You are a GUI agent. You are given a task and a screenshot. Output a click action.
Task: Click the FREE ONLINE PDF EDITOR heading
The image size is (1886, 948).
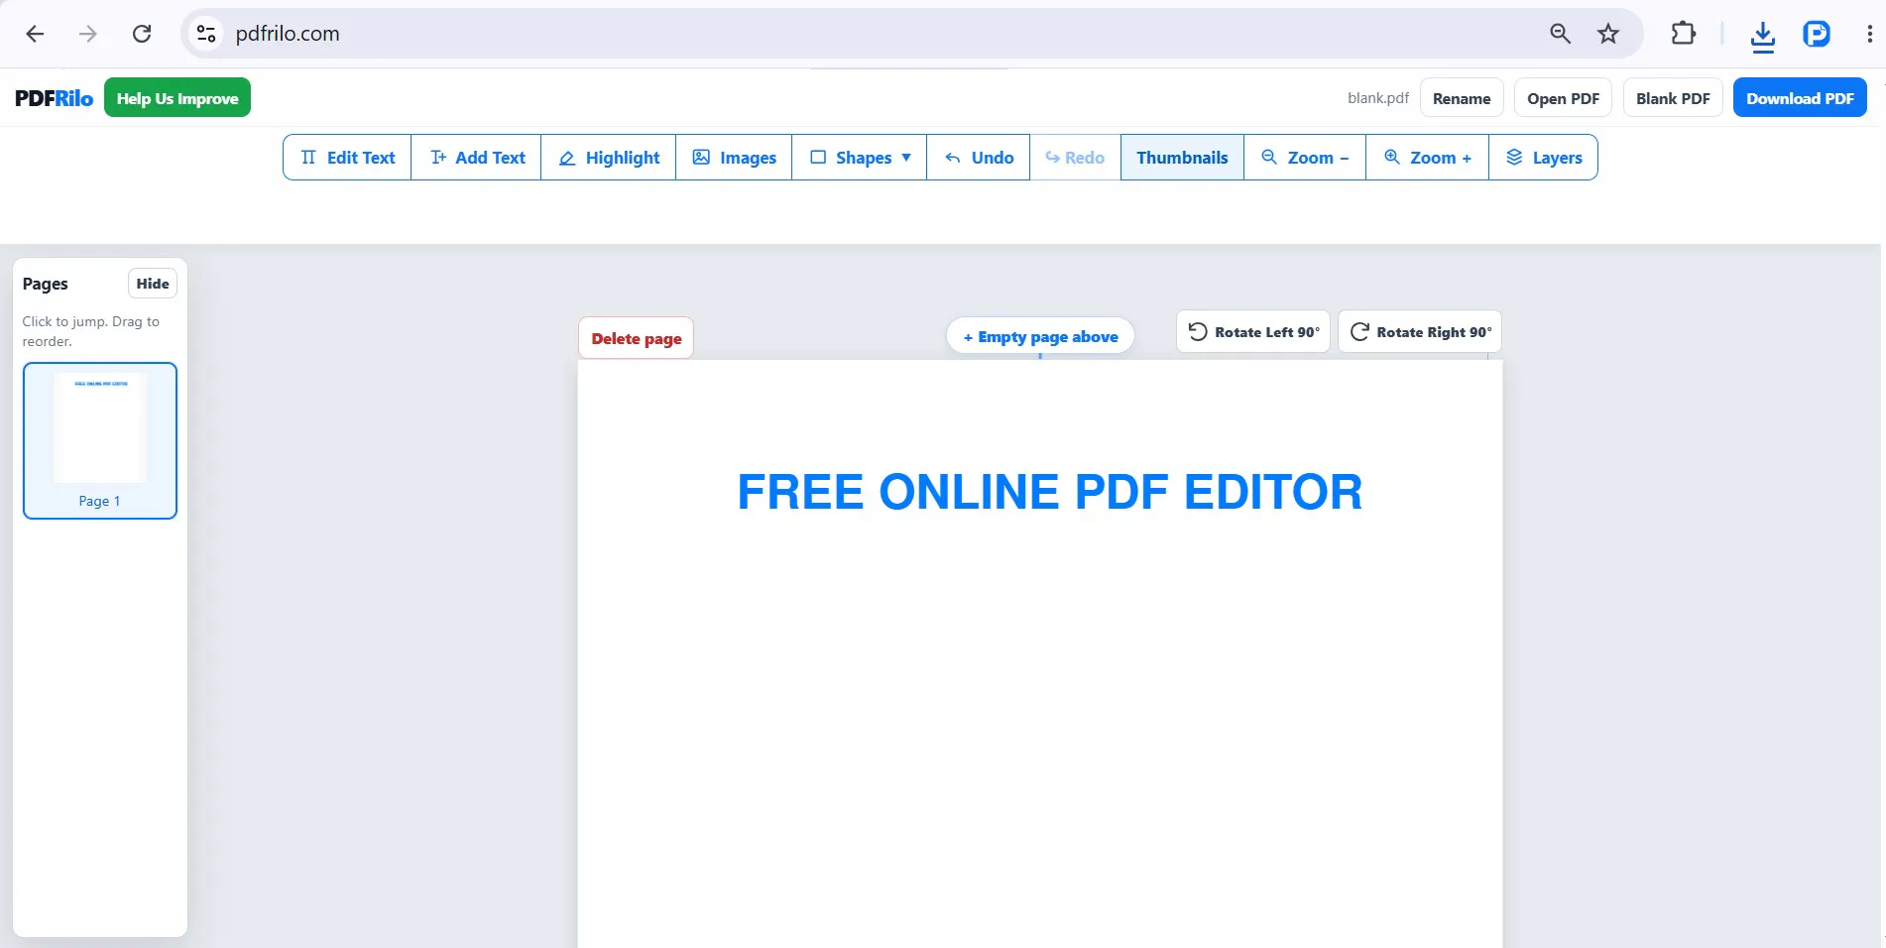[x=1050, y=492]
